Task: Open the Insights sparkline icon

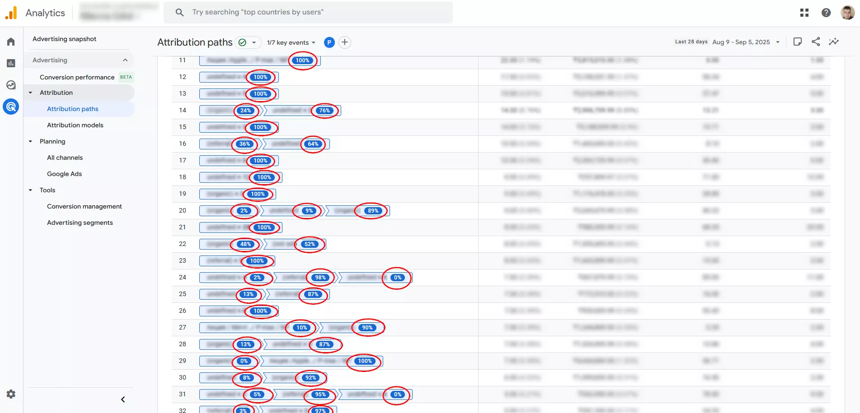Action: click(x=833, y=42)
